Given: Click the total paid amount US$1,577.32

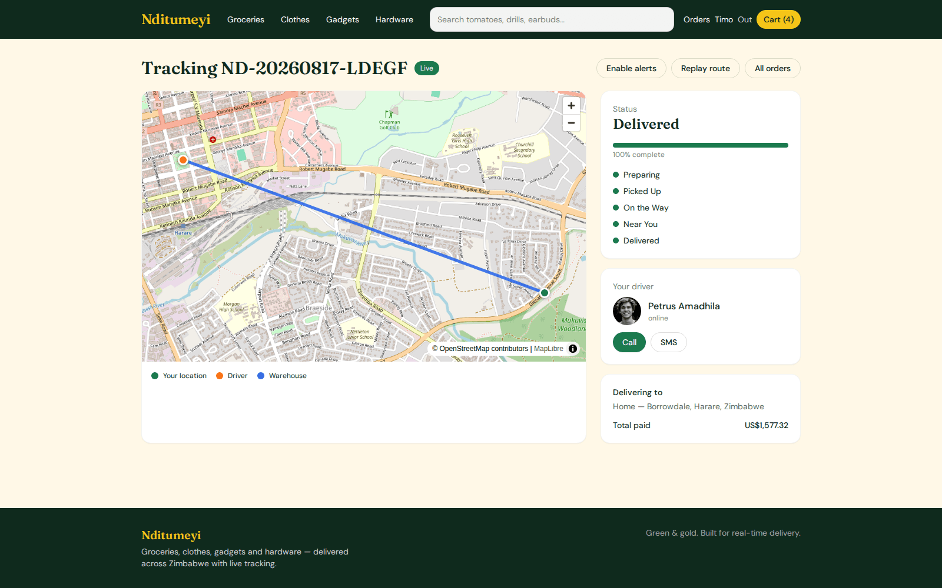Looking at the screenshot, I should (x=766, y=425).
